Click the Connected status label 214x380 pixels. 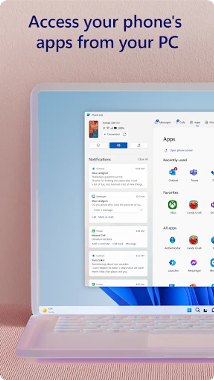click(112, 134)
